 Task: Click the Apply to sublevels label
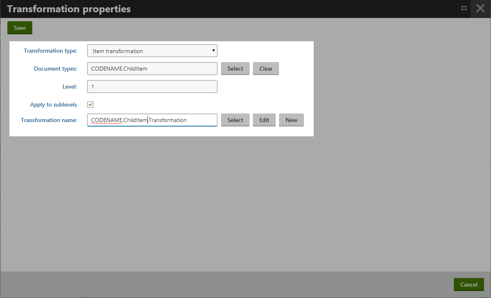point(54,105)
